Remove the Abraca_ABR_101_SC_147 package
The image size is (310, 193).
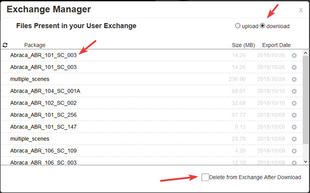click(x=294, y=127)
